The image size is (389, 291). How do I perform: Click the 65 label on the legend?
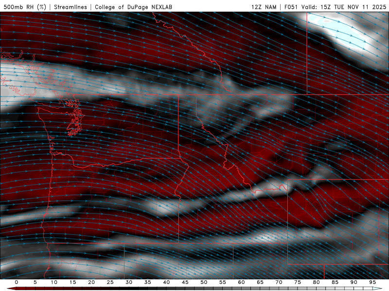tap(260, 282)
